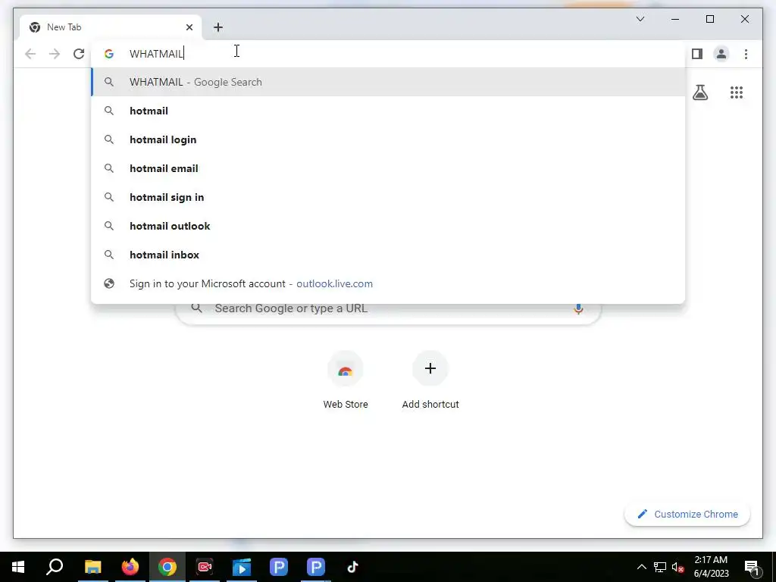Show hidden system tray icons

[x=641, y=567]
